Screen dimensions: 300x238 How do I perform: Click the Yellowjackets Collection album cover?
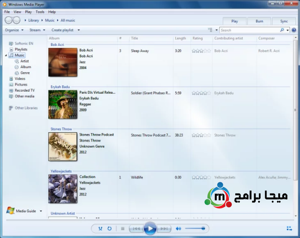63,189
